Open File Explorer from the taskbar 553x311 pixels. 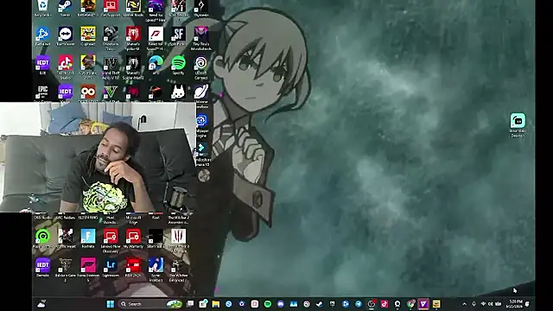(216, 304)
